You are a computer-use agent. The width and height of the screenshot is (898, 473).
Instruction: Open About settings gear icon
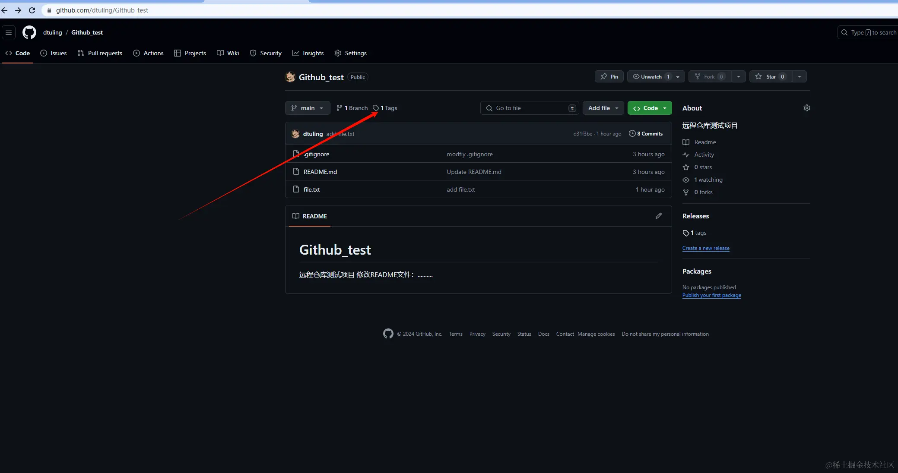(x=806, y=108)
